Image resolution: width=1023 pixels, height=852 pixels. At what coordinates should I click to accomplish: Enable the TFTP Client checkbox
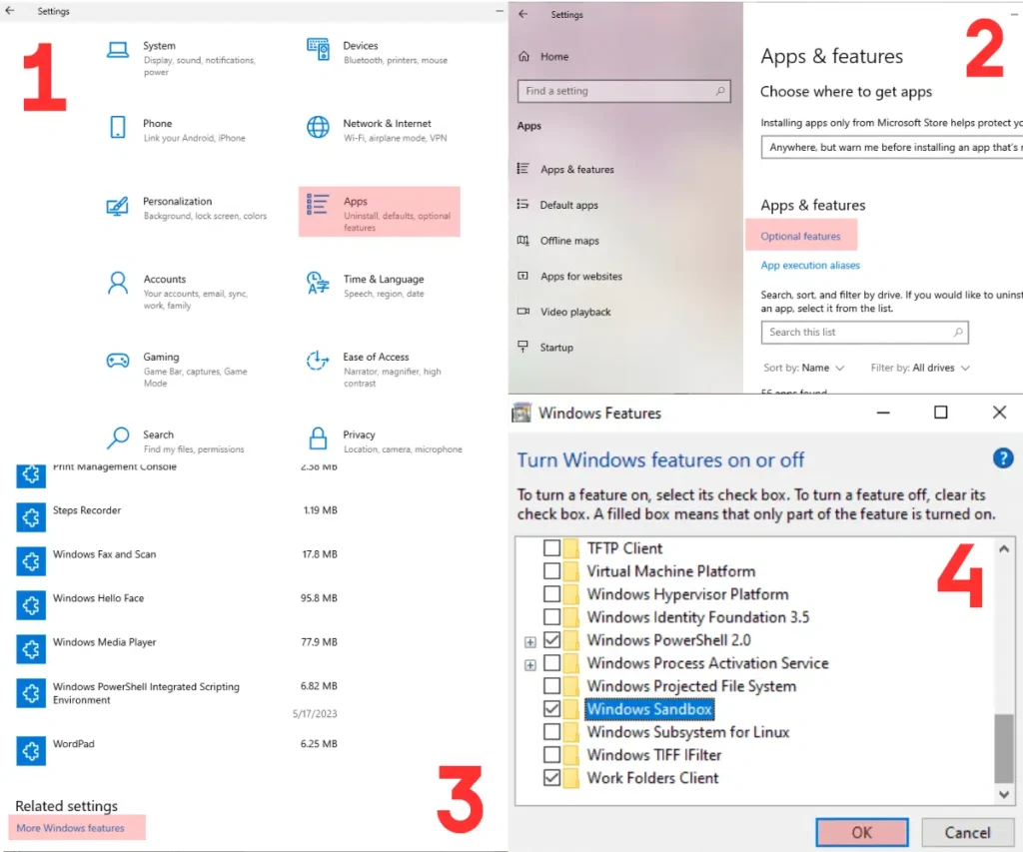(x=551, y=548)
